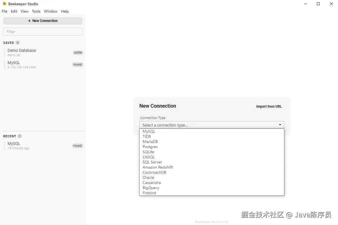The width and height of the screenshot is (338, 225).
Task: Open the Help menu
Action: [x=65, y=11]
